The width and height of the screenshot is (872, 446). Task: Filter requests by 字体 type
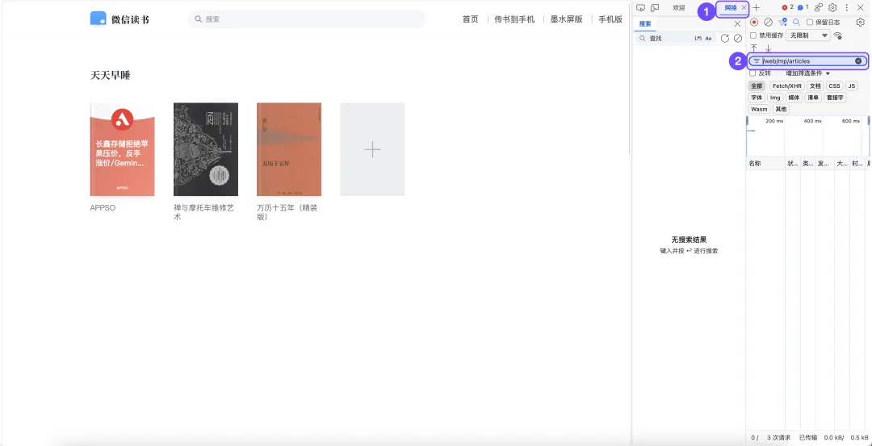(x=757, y=98)
